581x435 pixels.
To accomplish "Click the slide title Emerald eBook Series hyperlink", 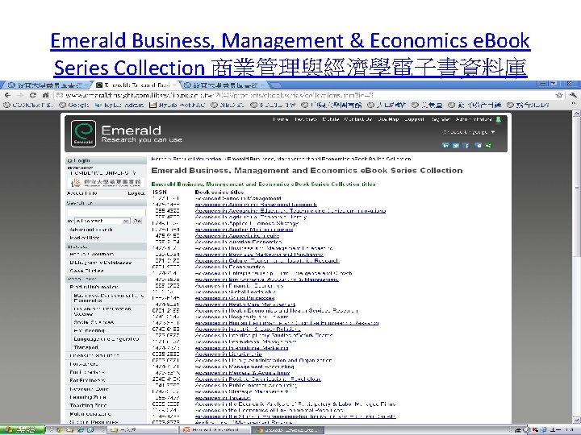I will click(290, 55).
